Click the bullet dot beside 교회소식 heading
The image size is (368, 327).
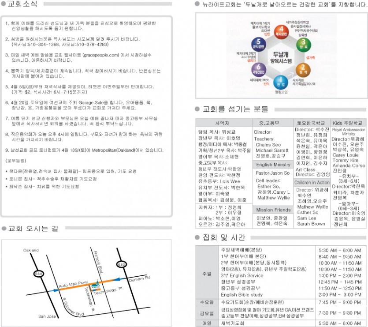point(4,4)
